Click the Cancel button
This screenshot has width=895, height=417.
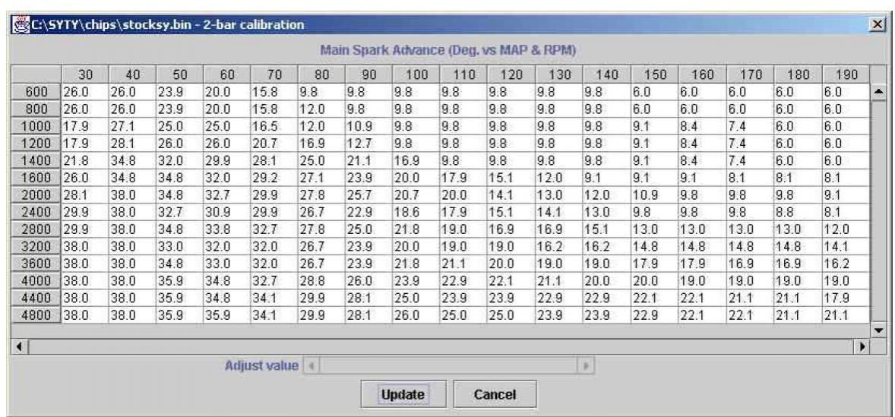click(x=495, y=394)
